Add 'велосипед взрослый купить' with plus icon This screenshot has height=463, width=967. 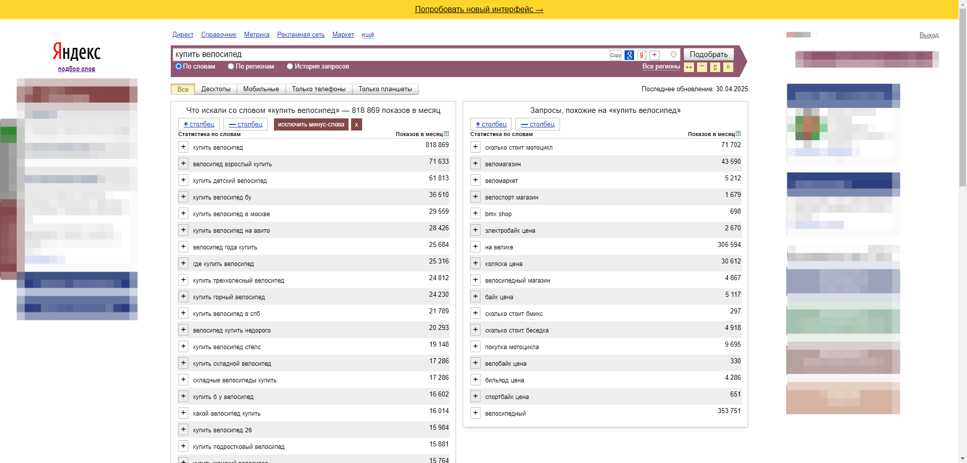[x=183, y=164]
